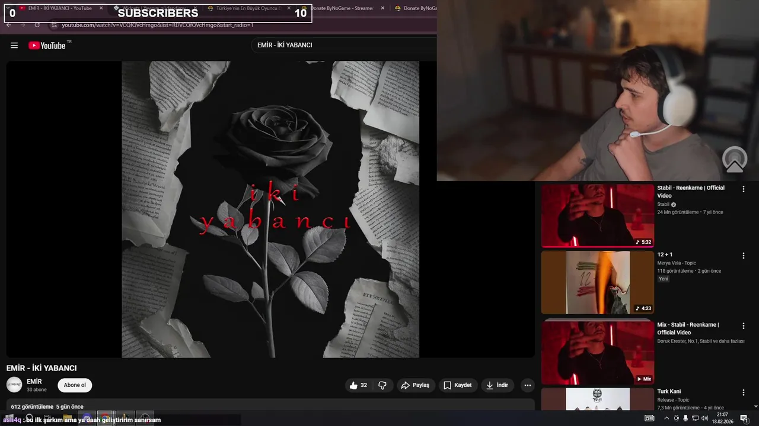The width and height of the screenshot is (759, 426).
Task: Open options menu for Mix - Stabil - Reenkarne
Action: (744, 325)
